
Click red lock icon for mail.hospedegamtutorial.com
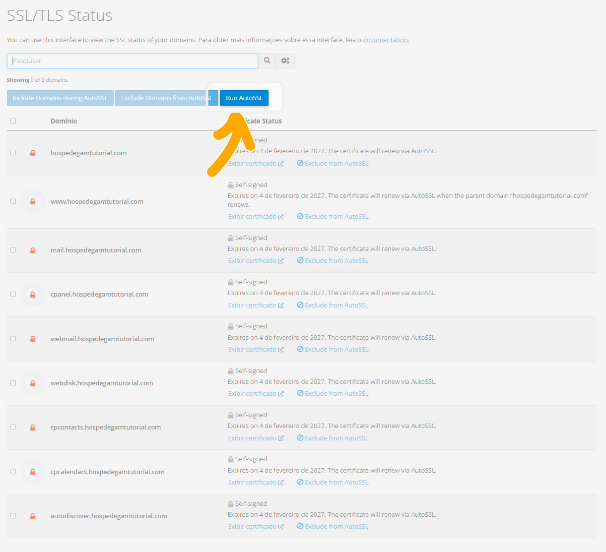coord(33,250)
